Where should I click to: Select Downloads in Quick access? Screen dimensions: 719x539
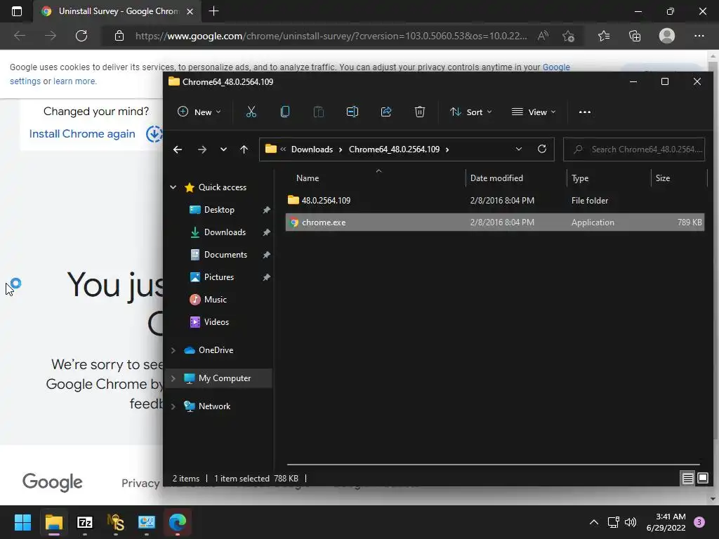pos(225,232)
